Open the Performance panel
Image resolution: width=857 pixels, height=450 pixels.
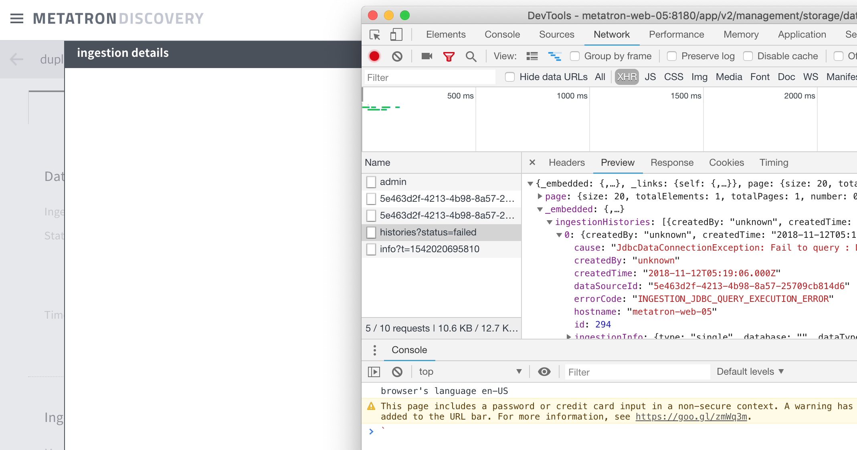pos(676,34)
